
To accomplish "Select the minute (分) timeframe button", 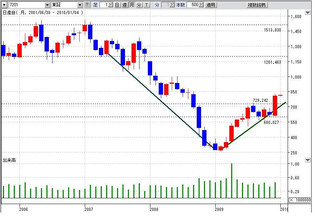I will pos(139,5).
